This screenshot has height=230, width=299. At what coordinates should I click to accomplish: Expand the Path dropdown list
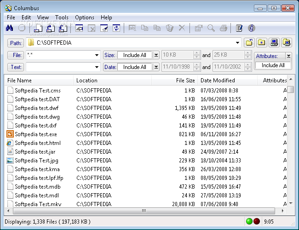(x=237, y=43)
